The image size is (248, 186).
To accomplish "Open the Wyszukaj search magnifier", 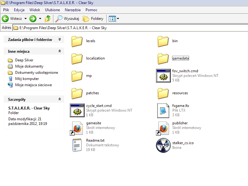I will (x=59, y=19).
